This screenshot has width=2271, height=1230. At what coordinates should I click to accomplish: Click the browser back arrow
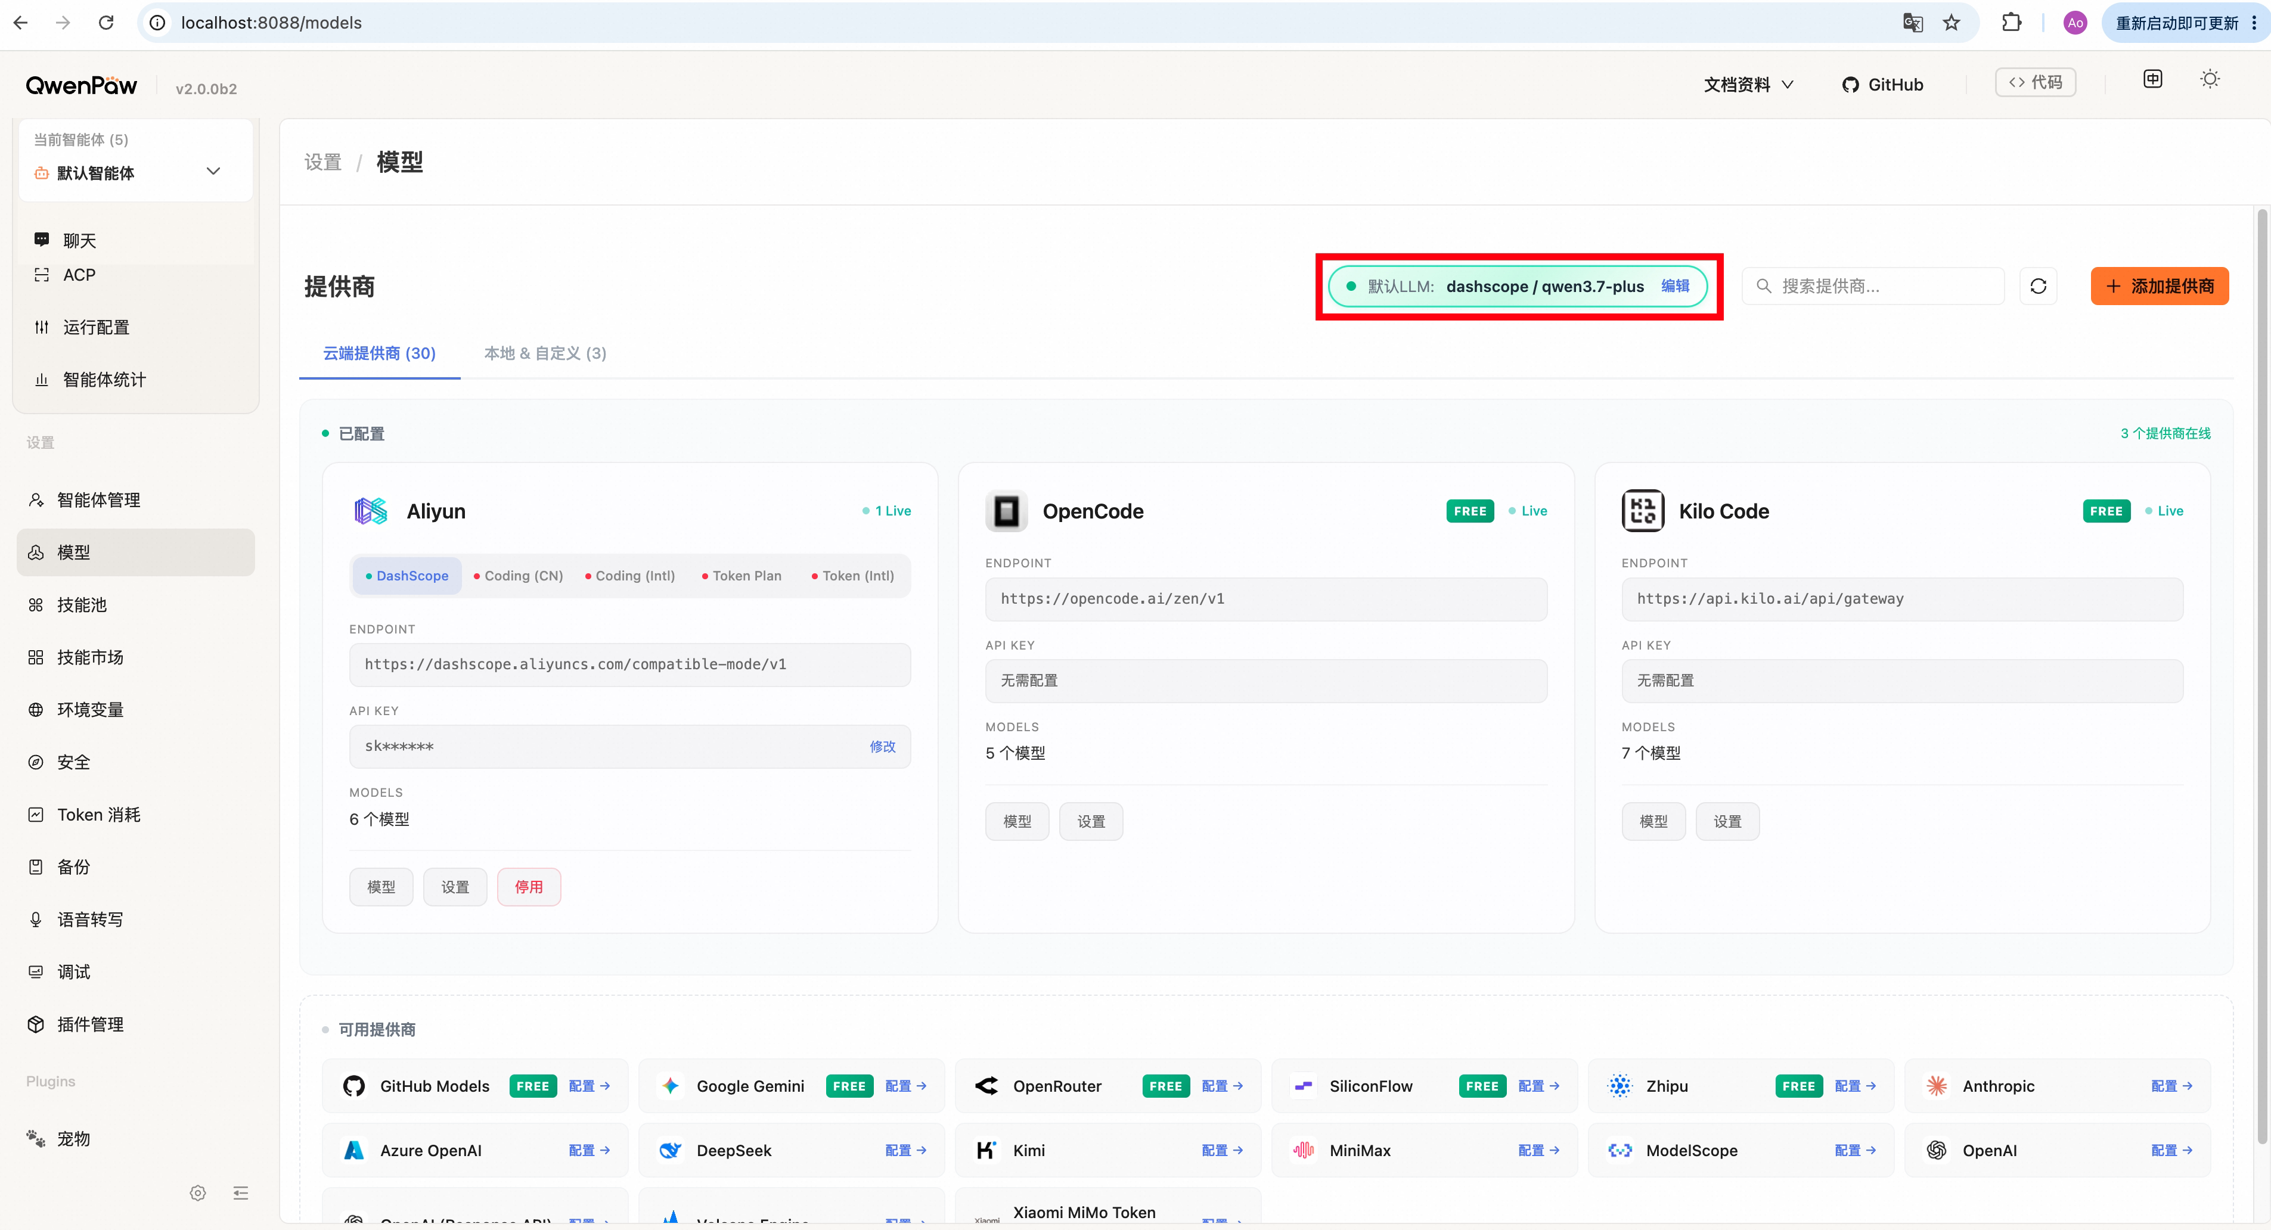tap(21, 23)
